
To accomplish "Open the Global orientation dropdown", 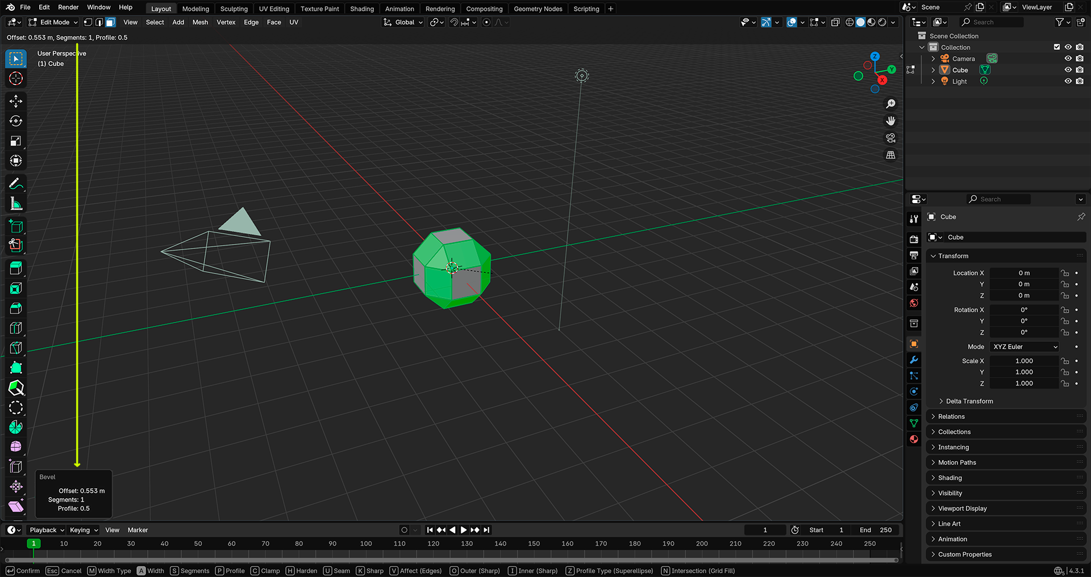I will click(403, 22).
